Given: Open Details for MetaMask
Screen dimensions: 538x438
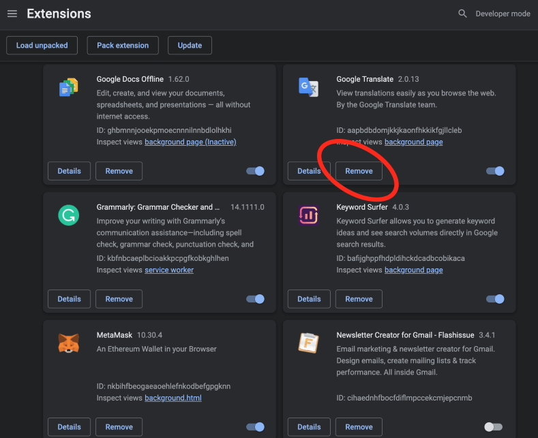Looking at the screenshot, I should click(69, 427).
